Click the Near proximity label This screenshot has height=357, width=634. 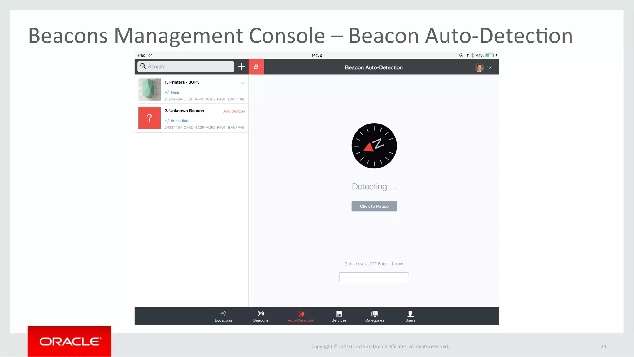click(175, 92)
